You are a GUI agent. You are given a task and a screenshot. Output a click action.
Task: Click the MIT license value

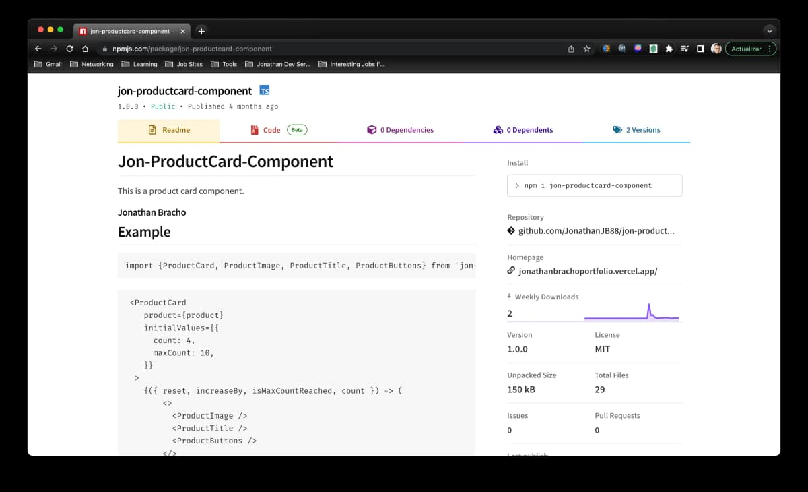pos(602,349)
